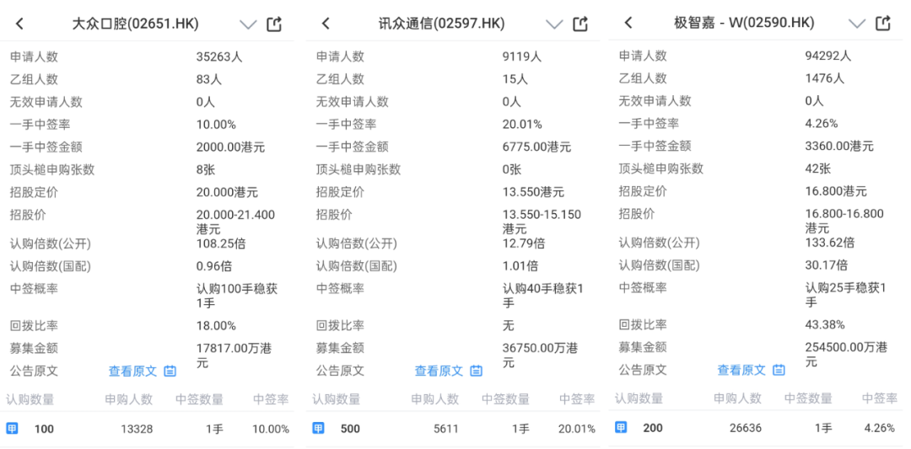Click subscriber count 5611 in table
This screenshot has height=449, width=911.
pos(445,430)
